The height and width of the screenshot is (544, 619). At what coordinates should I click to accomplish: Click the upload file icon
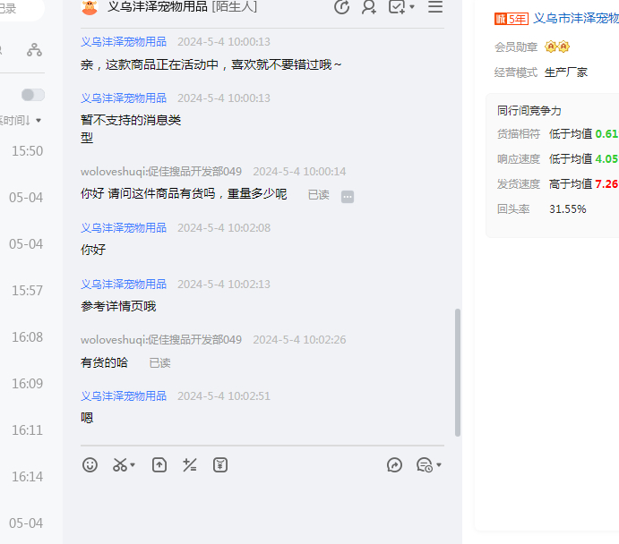click(159, 465)
